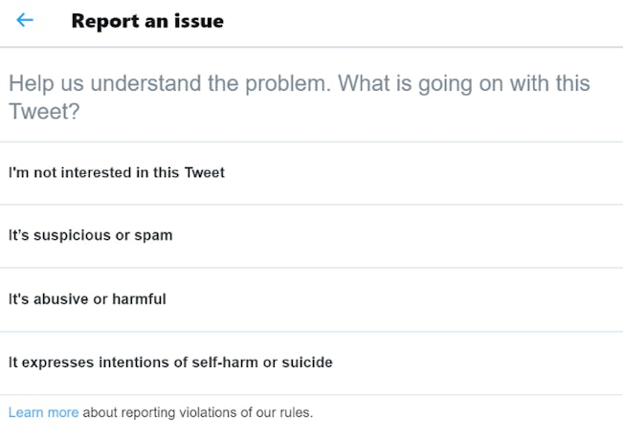Tap the left-pointing arrow beside the title
623x440 pixels.
point(25,20)
